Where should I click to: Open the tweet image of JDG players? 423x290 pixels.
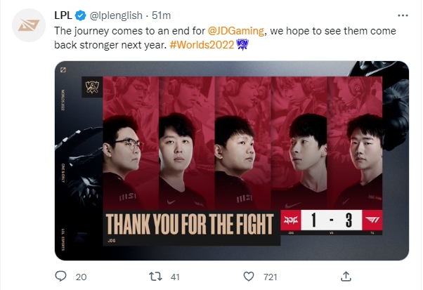coord(232,161)
